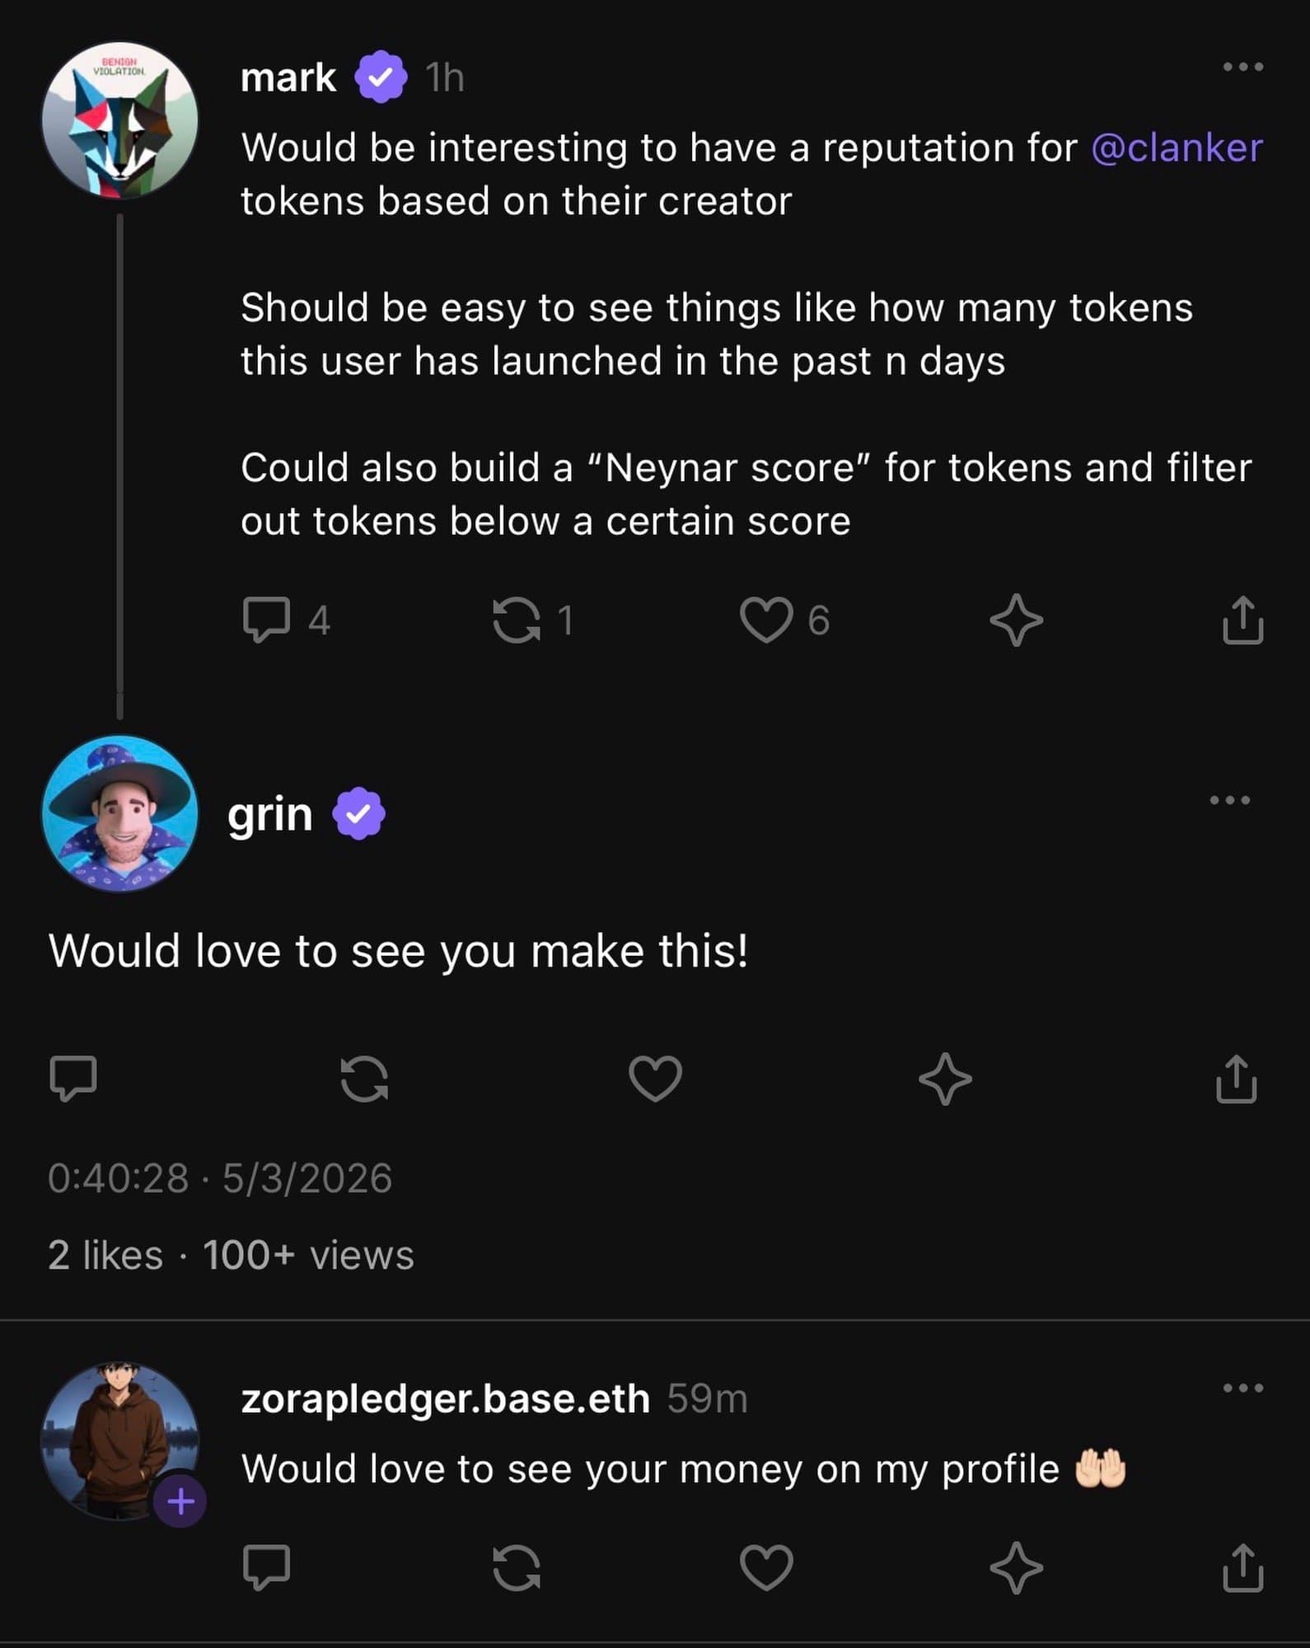Open the @clanker mention link

[x=1176, y=148]
